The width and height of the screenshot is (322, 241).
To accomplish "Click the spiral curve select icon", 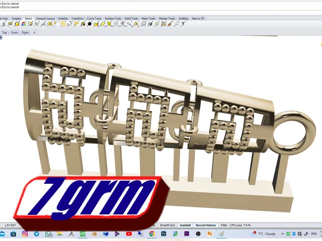I will click(x=116, y=24).
